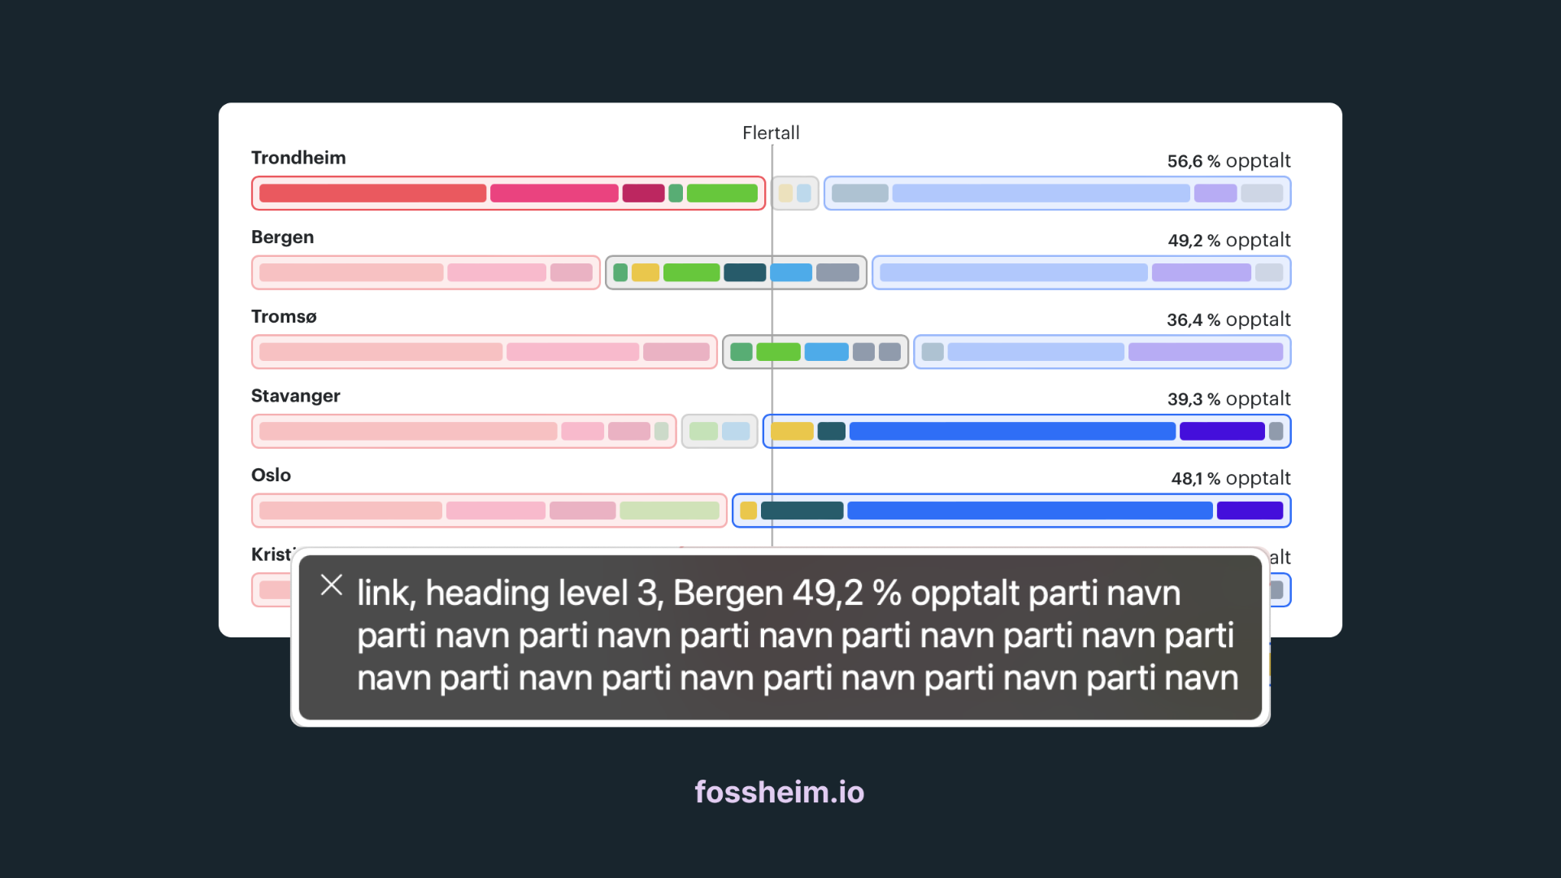Open the Trondheim heading link
Image resolution: width=1561 pixels, height=878 pixels.
coord(298,158)
